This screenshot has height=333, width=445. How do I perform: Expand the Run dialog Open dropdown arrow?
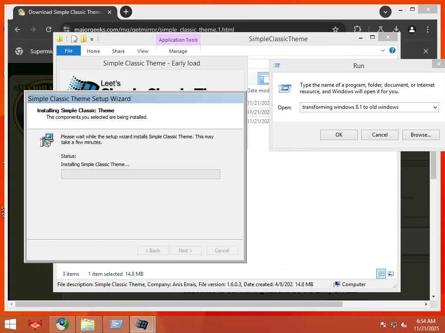[x=435, y=108]
